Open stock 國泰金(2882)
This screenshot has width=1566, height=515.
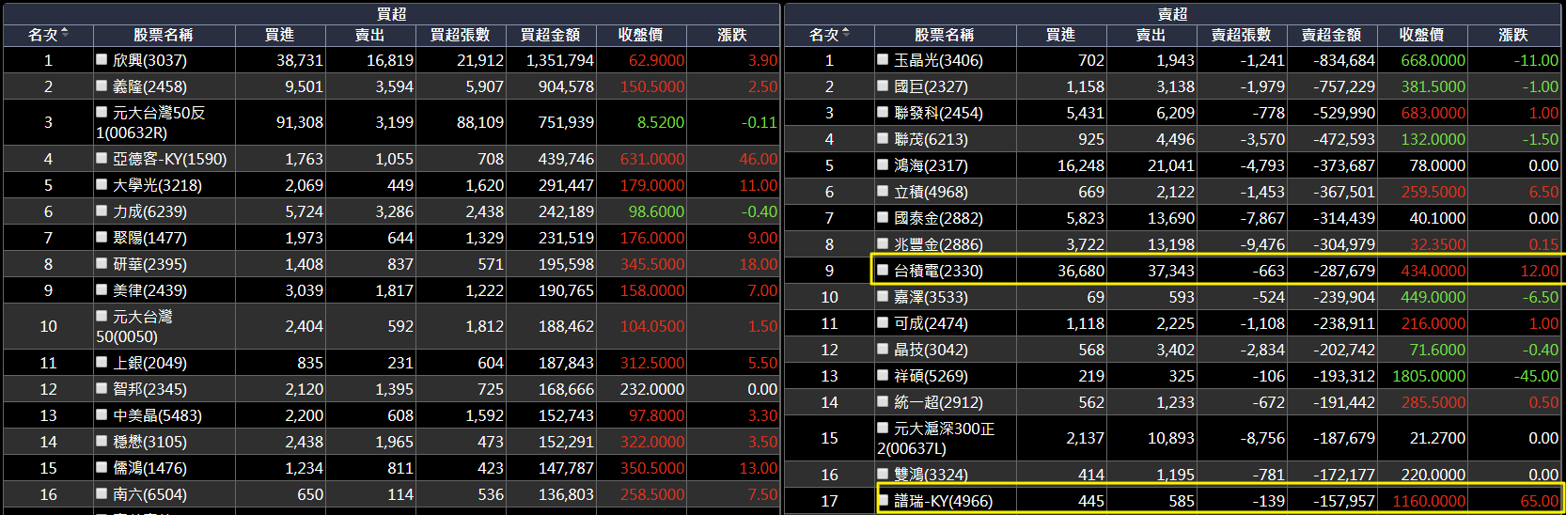(x=938, y=218)
